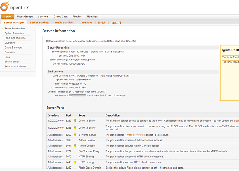Click the Description column header
Image resolution: width=239 pixels, height=171 pixels.
113,116
